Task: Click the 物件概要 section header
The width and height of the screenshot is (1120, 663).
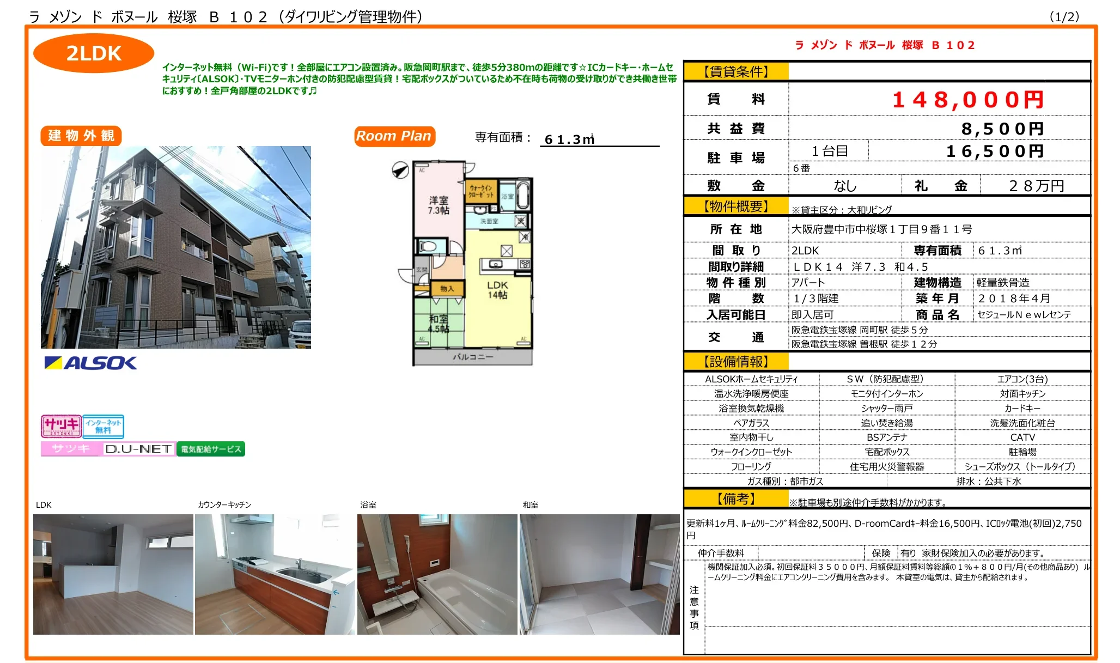Action: click(736, 206)
